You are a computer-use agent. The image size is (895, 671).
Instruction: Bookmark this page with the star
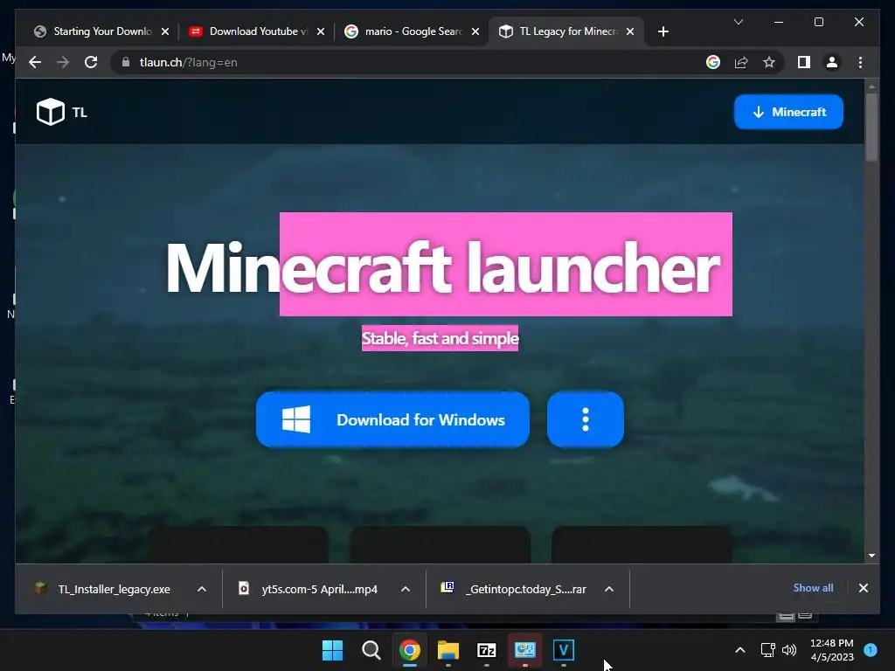769,62
